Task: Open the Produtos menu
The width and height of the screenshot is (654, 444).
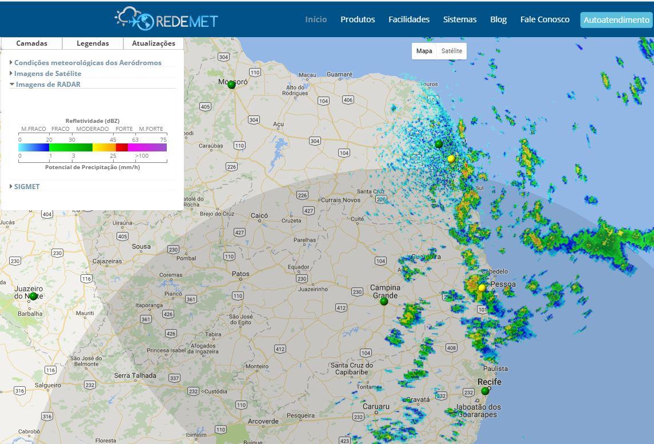Action: (x=358, y=19)
